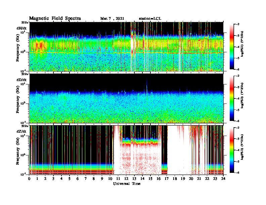
Task: Select the dH/dt spectrogram plot area
Action: (126, 47)
